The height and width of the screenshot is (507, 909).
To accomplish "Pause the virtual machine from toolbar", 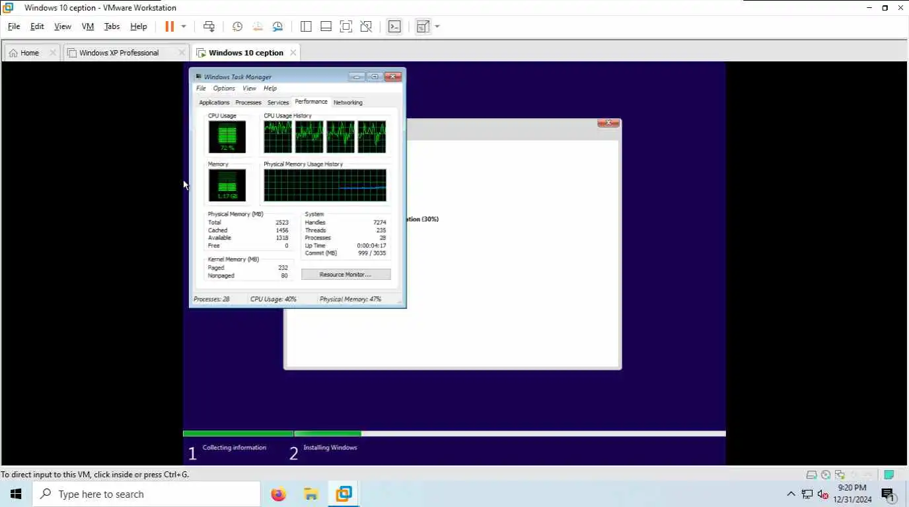I will point(169,26).
